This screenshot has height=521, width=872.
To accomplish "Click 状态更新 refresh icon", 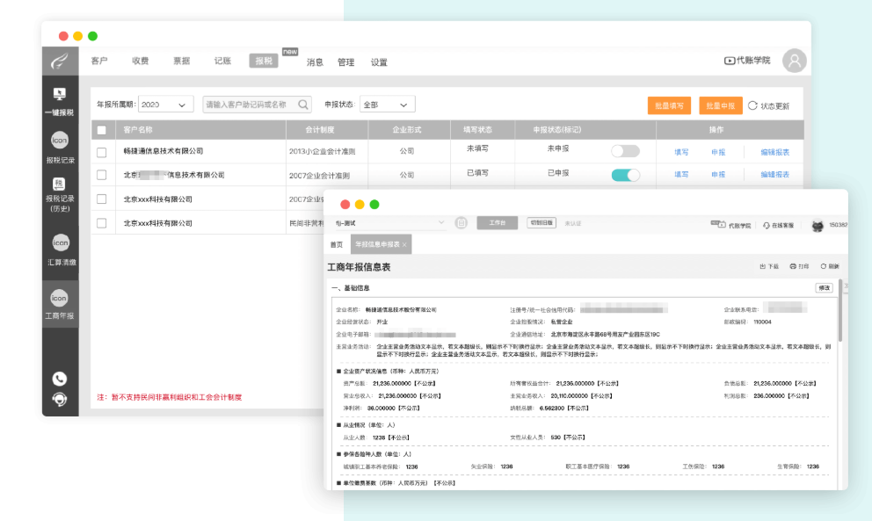I will coord(752,105).
